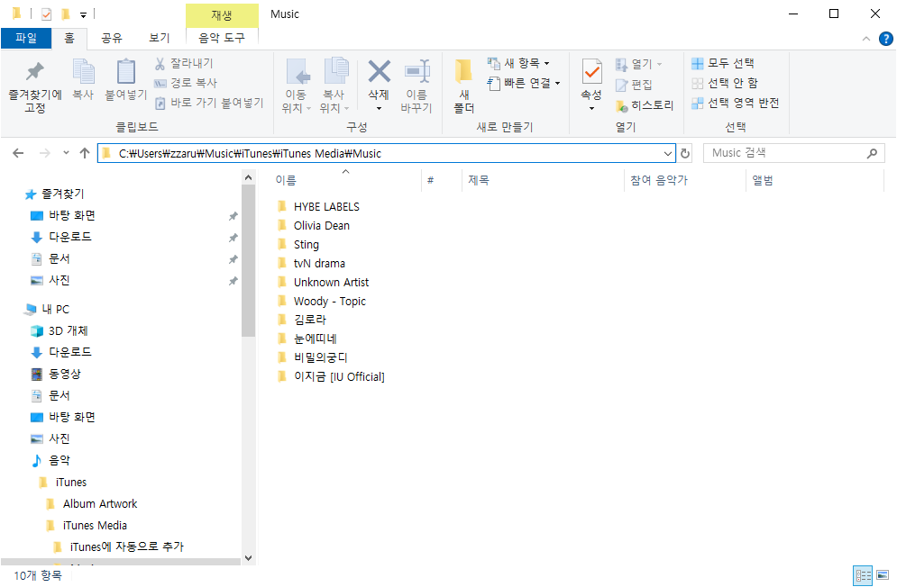Collapse the ribbon with chevron

click(866, 39)
